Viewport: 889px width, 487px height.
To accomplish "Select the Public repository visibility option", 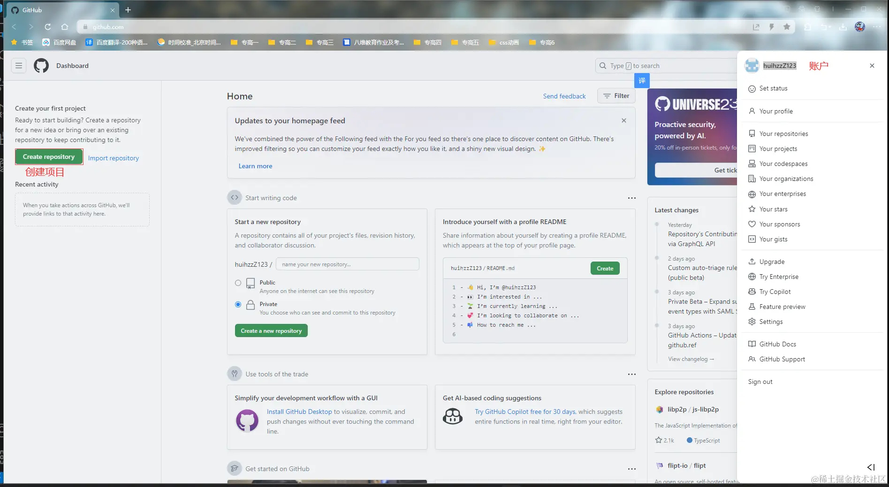I will 238,283.
